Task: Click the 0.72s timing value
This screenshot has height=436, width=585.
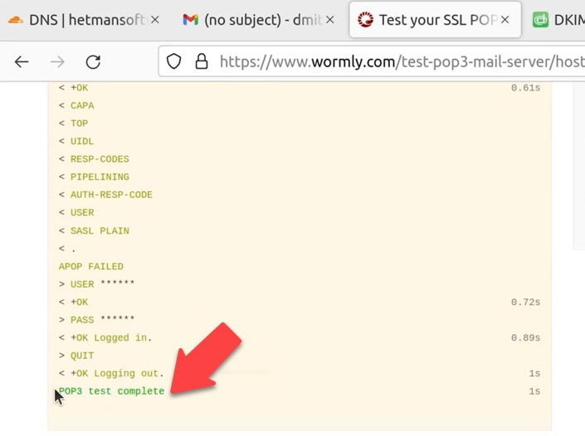Action: [526, 303]
